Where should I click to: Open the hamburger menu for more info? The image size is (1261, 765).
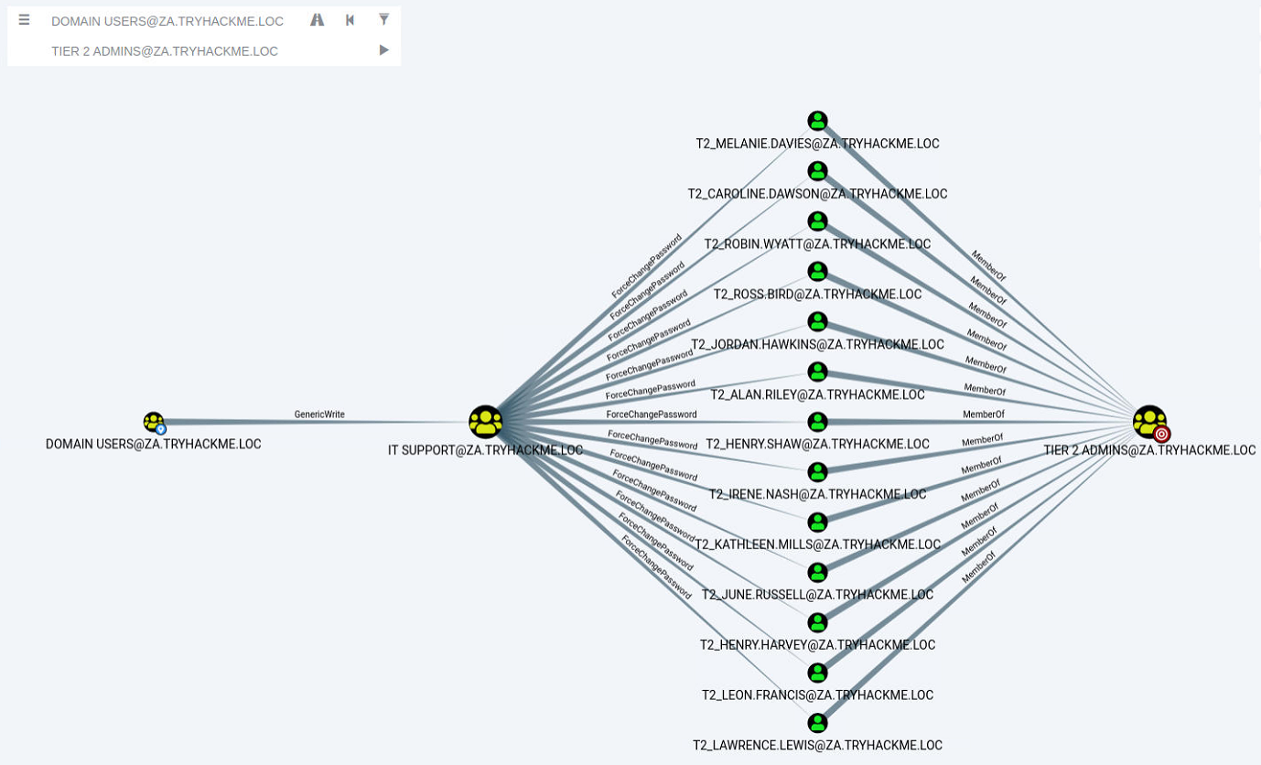coord(24,20)
